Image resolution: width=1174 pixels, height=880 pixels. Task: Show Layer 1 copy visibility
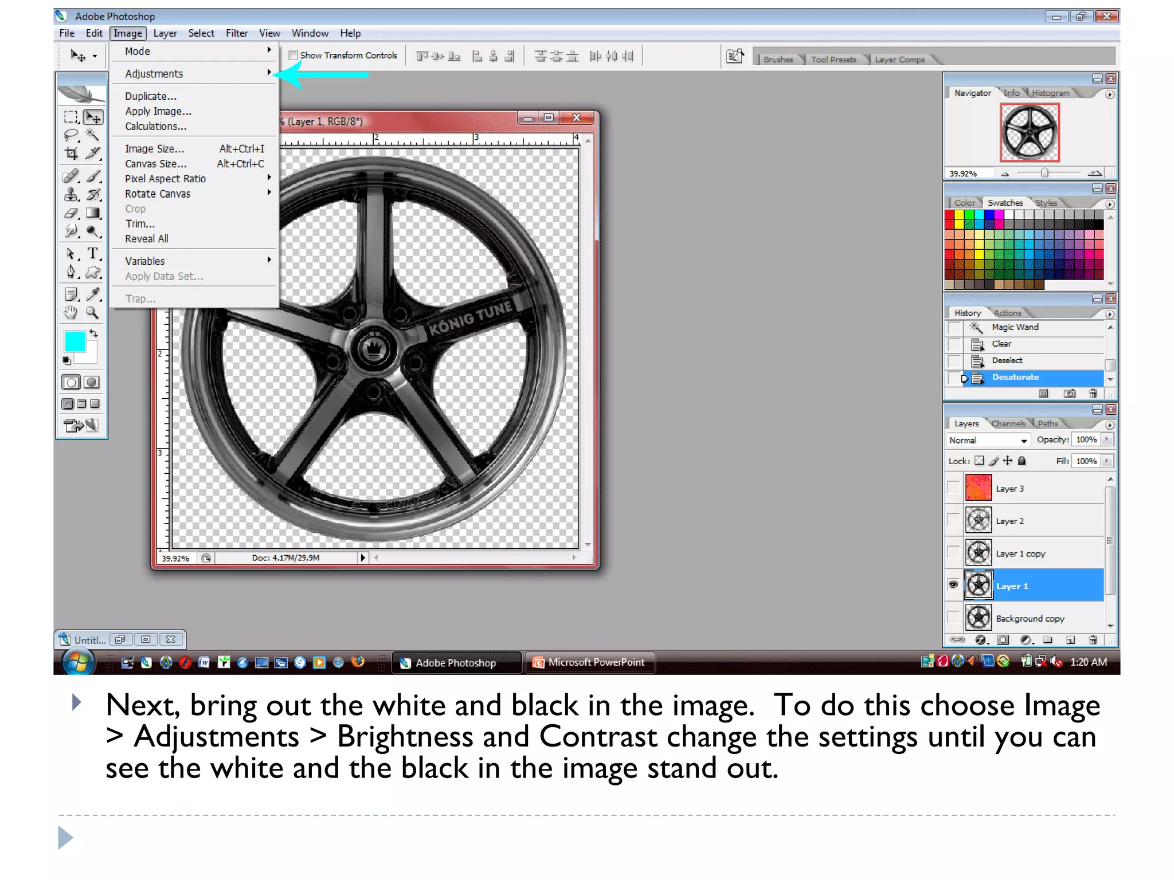coord(953,553)
